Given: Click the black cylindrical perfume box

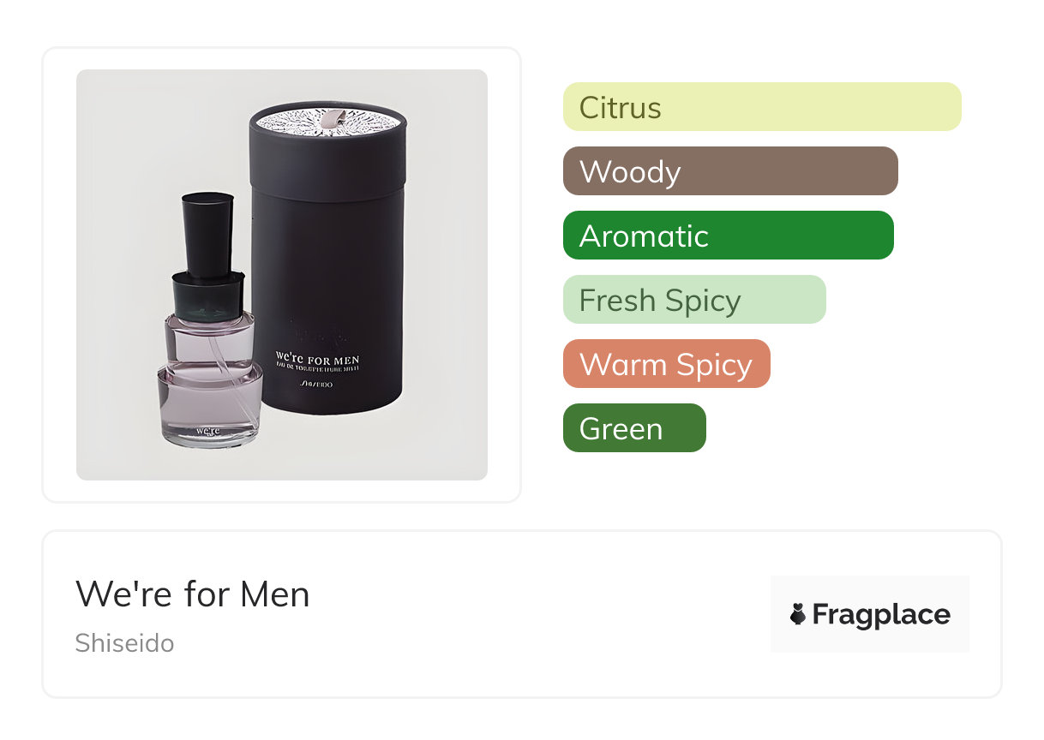Looking at the screenshot, I should pyautogui.click(x=326, y=260).
